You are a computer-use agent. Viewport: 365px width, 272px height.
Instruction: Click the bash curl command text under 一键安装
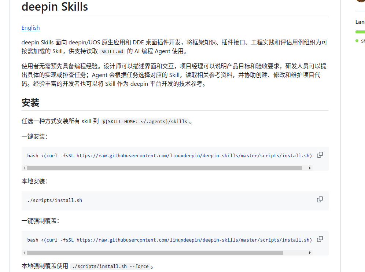click(x=169, y=155)
